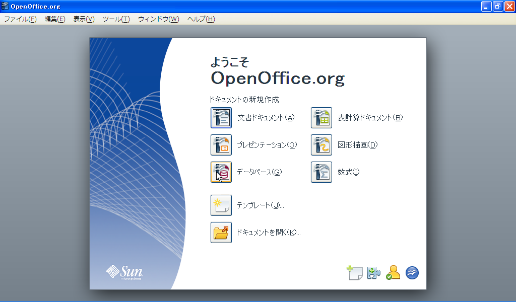The image size is (516, 302).
Task: Click the プレゼンテーション(C) label
Action: [267, 145]
